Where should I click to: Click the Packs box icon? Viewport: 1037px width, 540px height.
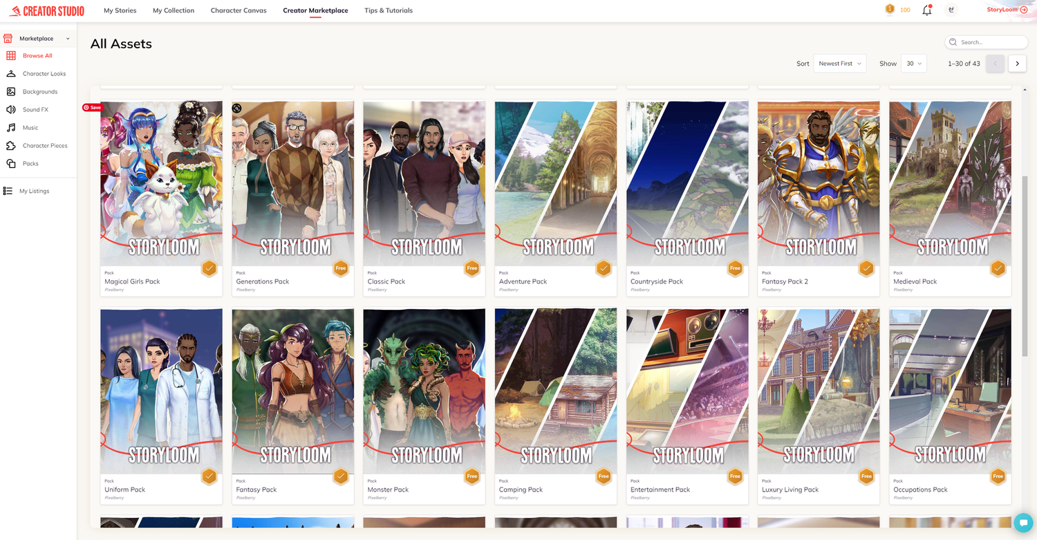(x=11, y=163)
